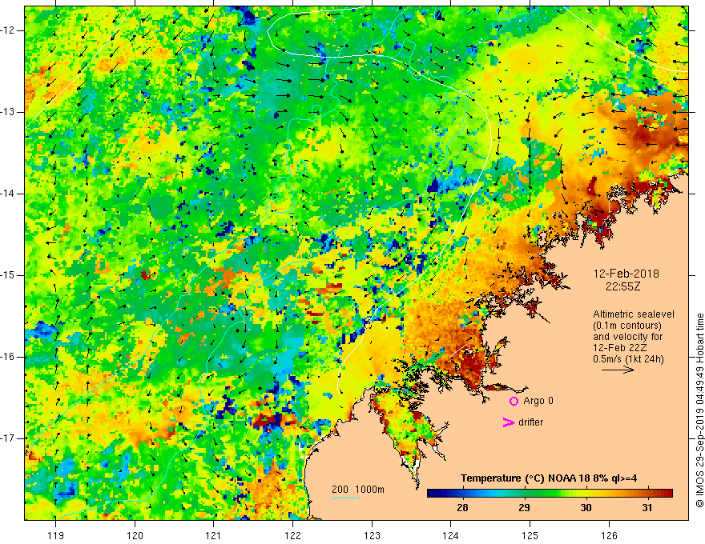Click the temperature color bar legend
The image size is (705, 544).
pos(550,494)
